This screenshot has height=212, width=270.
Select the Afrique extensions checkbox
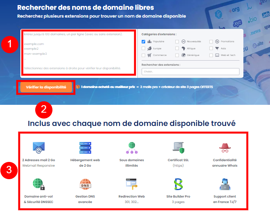(x=177, y=49)
